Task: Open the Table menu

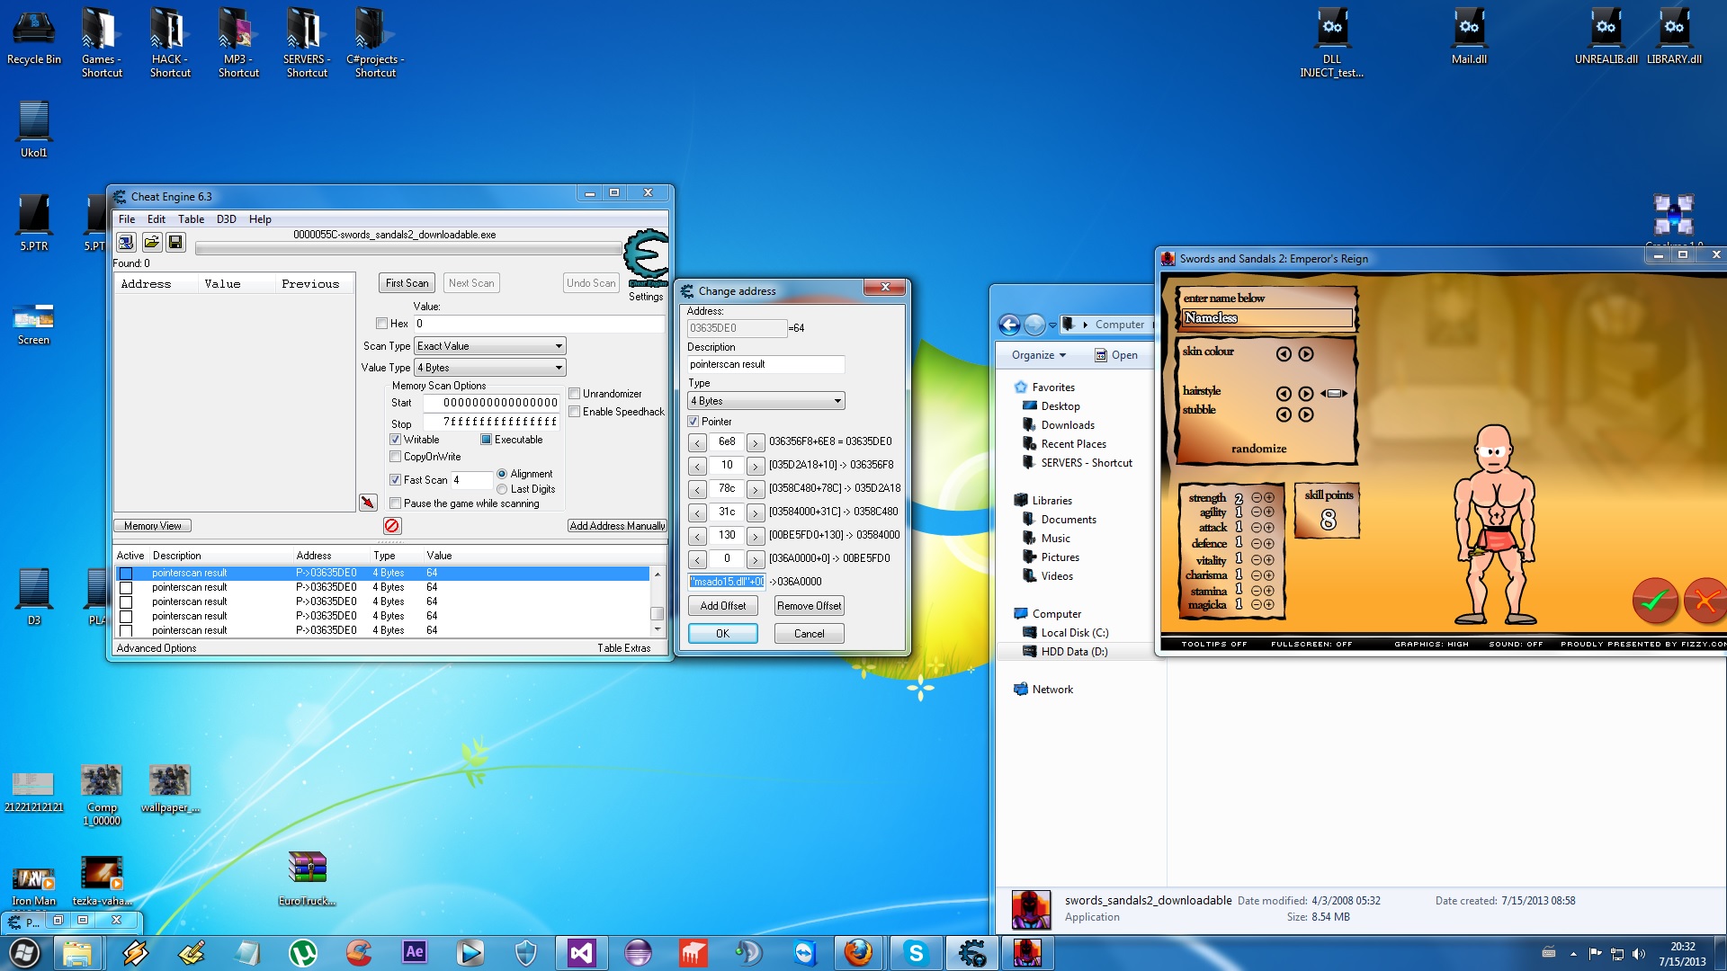Action: 191,219
